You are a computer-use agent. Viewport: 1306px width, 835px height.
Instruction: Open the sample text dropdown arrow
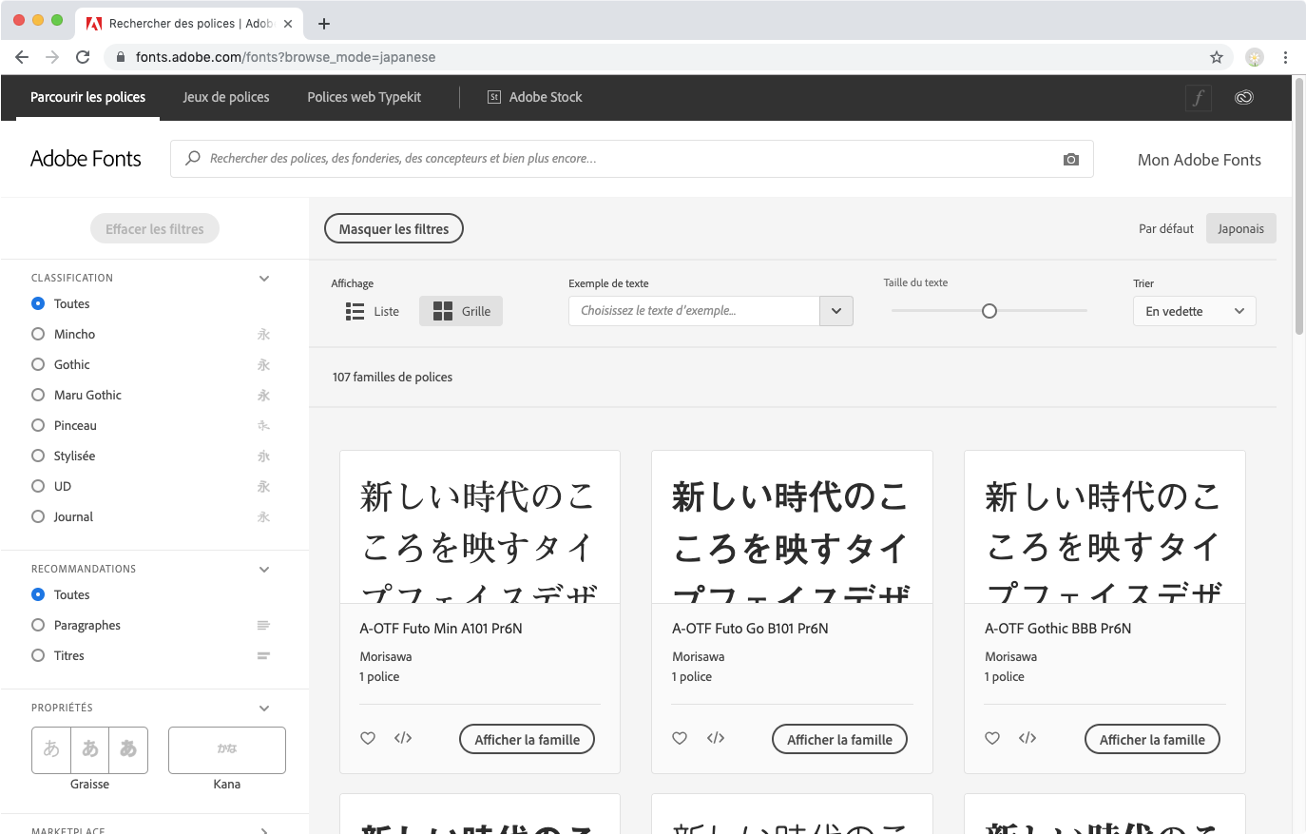pyautogui.click(x=836, y=311)
